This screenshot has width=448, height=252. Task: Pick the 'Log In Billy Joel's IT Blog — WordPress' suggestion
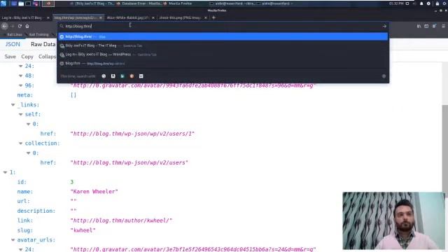click(223, 55)
